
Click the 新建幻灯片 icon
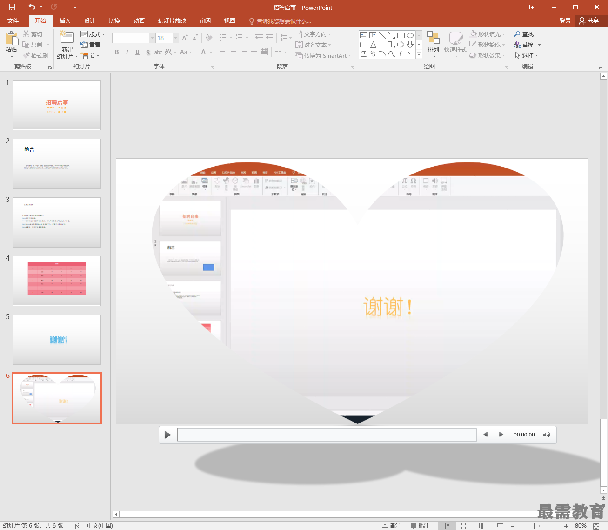pyautogui.click(x=67, y=38)
